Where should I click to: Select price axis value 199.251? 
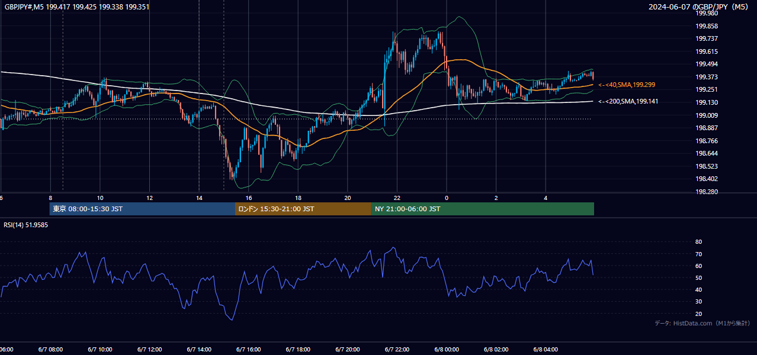pyautogui.click(x=707, y=90)
